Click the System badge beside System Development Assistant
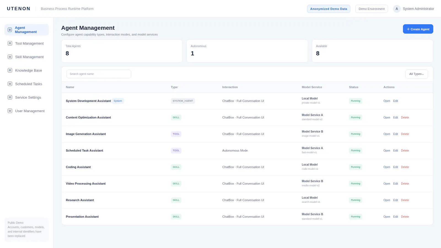This screenshot has height=248, width=441. click(118, 101)
